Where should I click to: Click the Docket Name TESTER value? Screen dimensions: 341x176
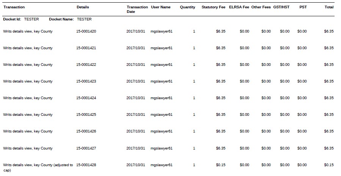(x=84, y=19)
